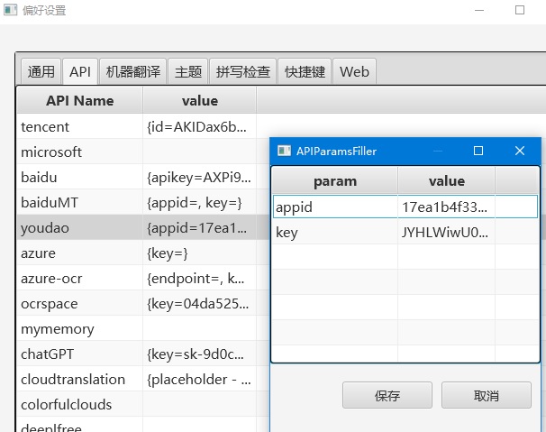Open the 快捷键 tab
This screenshot has height=432, width=546.
tap(304, 72)
